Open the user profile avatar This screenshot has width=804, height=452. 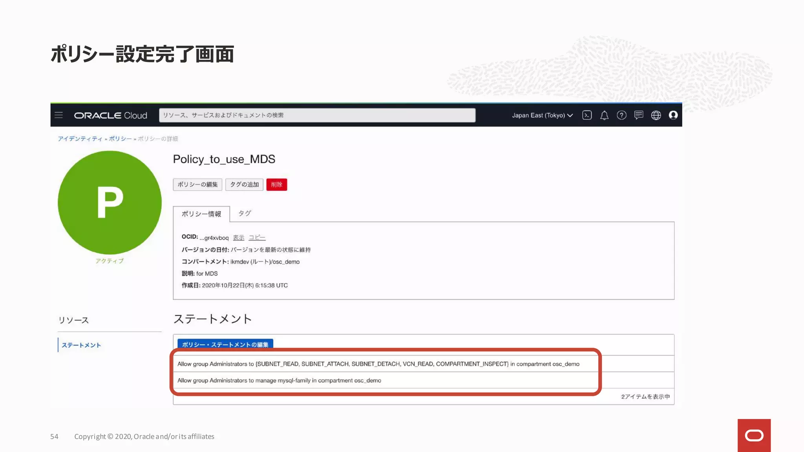673,115
